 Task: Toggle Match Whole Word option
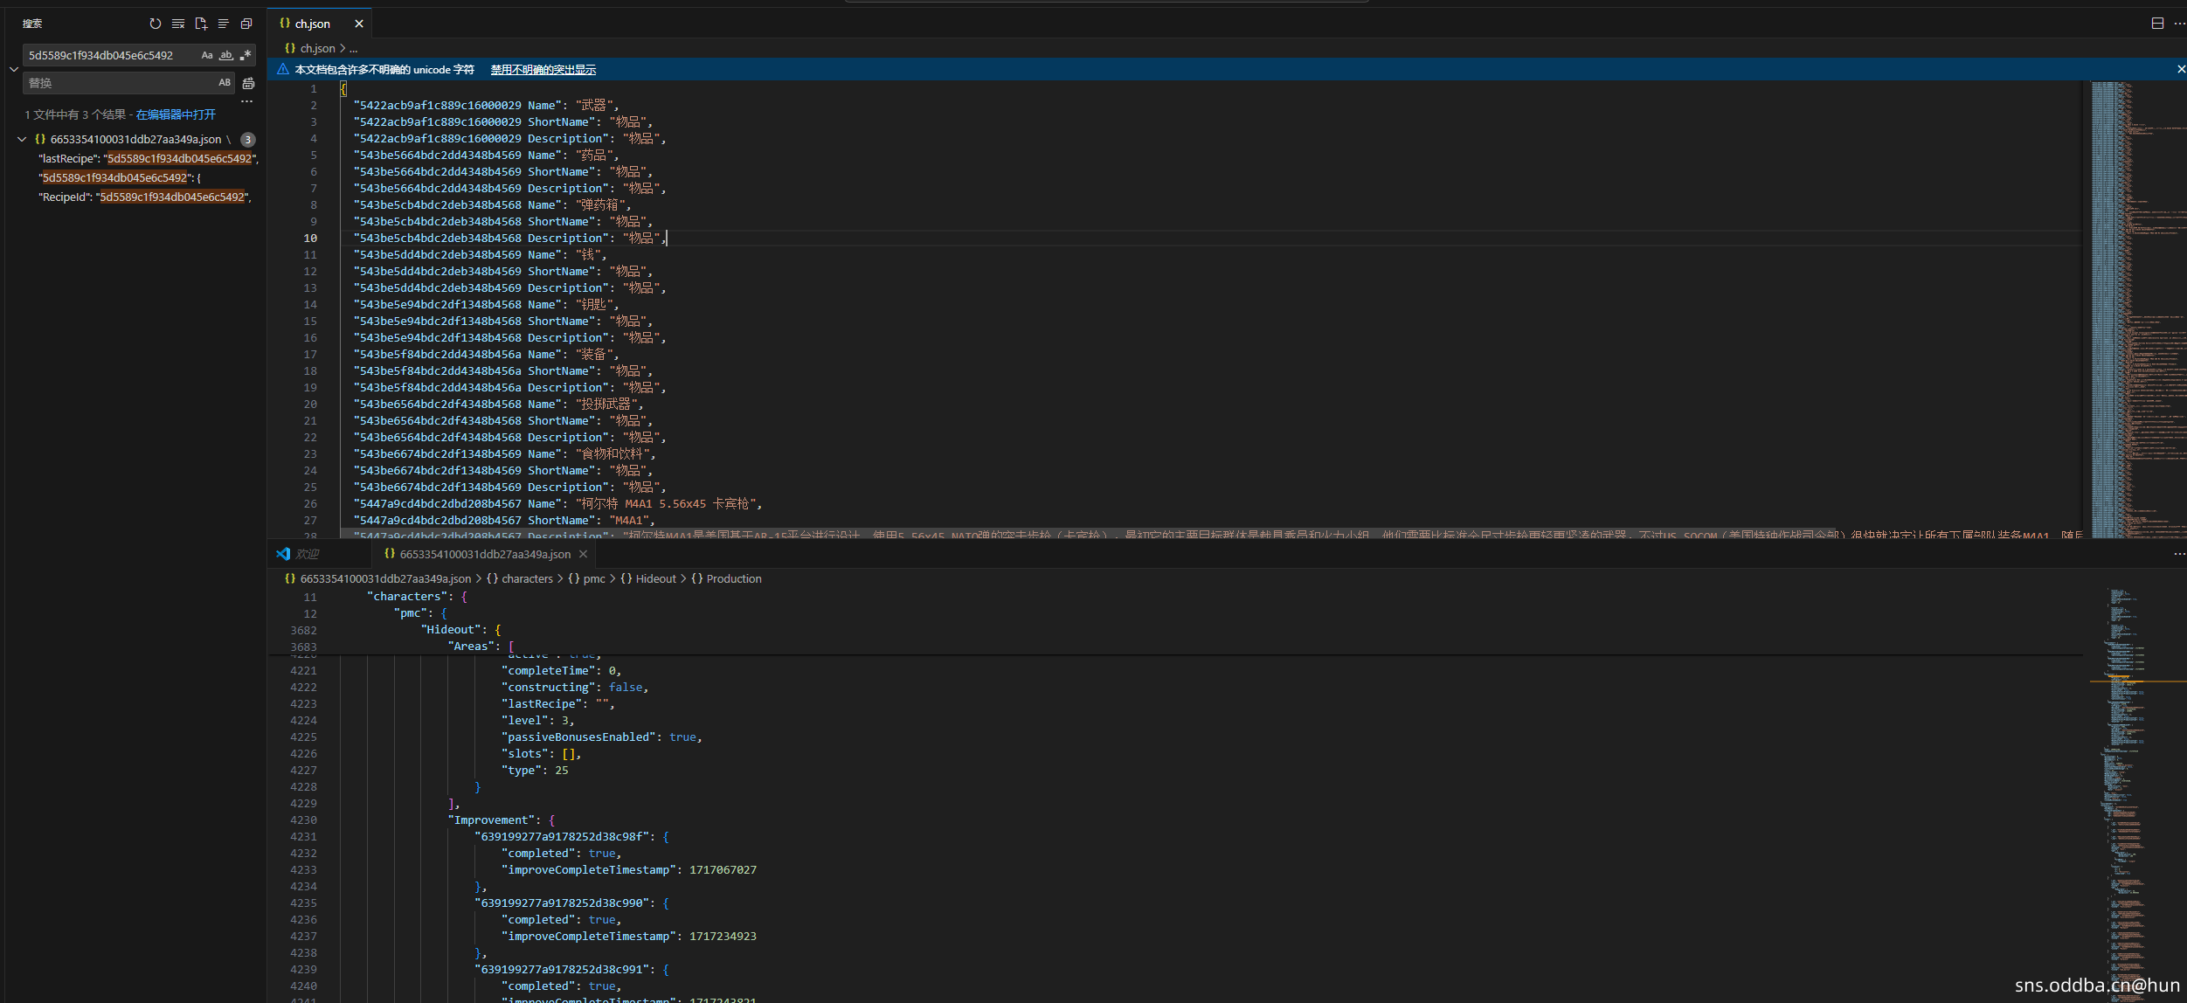pyautogui.click(x=226, y=55)
